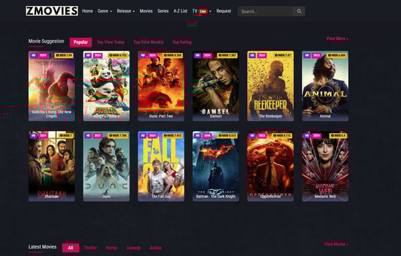
Task: Select the Action filter in Latest Movies
Action: 156,248
